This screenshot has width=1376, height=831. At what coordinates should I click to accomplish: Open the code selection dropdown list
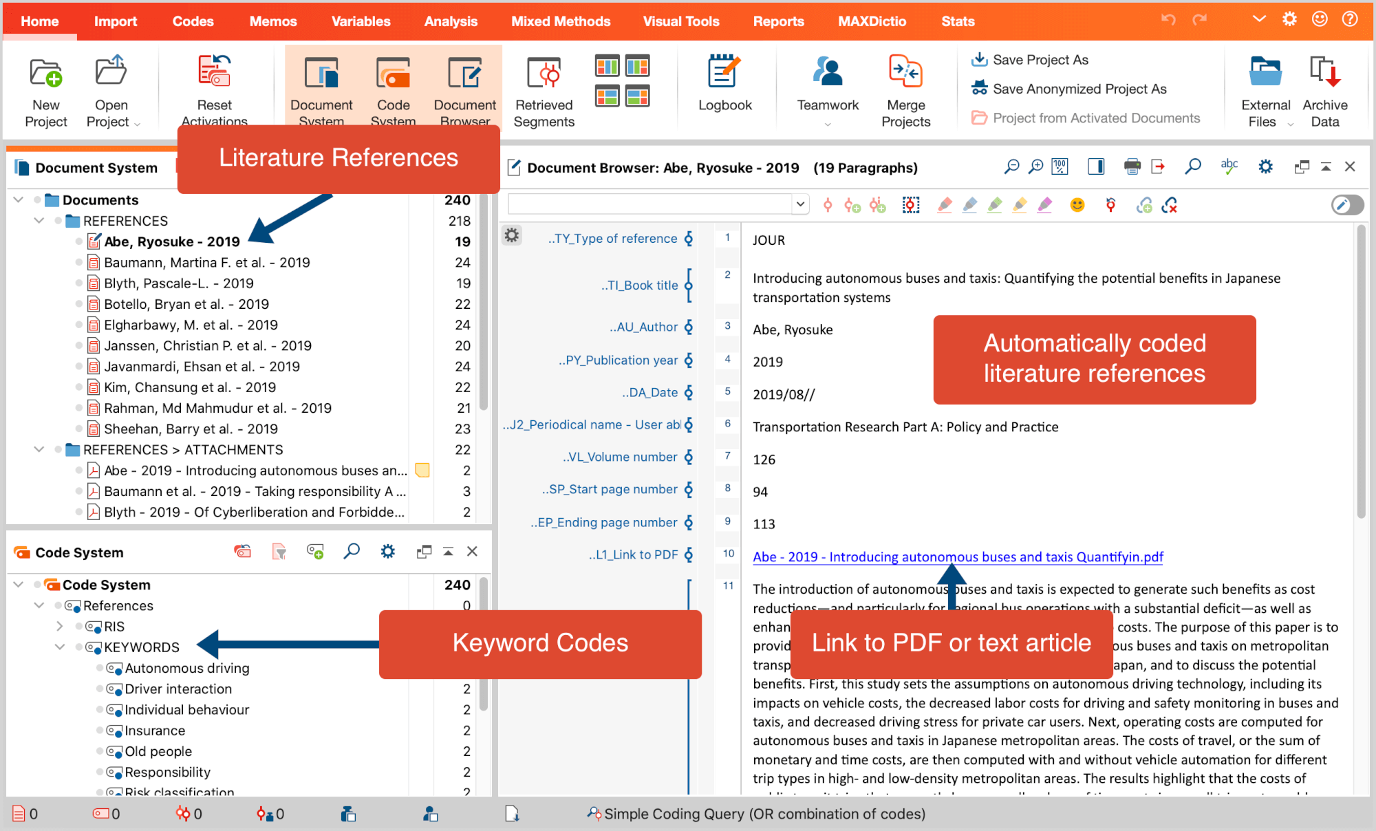click(800, 204)
